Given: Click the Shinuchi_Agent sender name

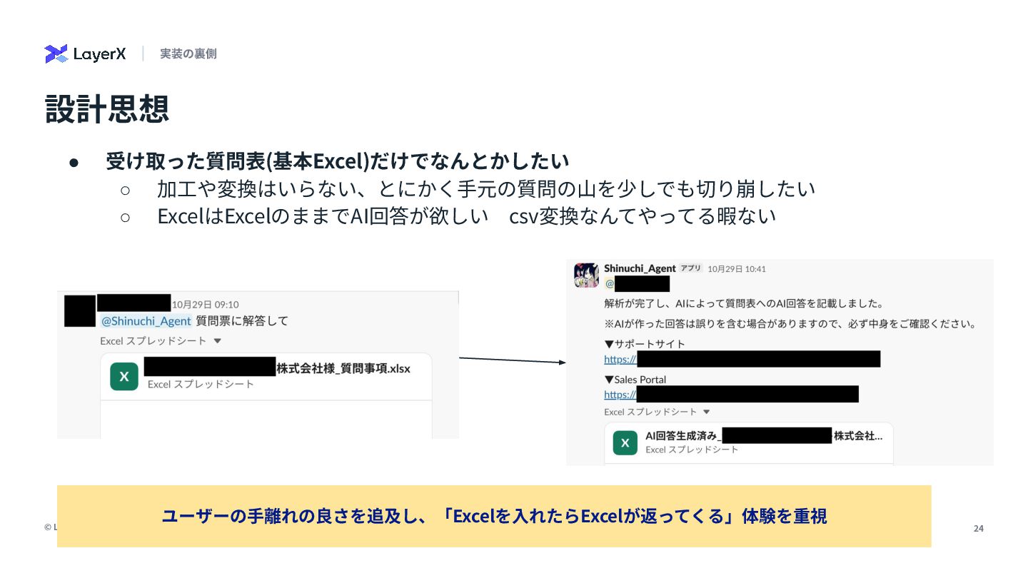Looking at the screenshot, I should (640, 268).
